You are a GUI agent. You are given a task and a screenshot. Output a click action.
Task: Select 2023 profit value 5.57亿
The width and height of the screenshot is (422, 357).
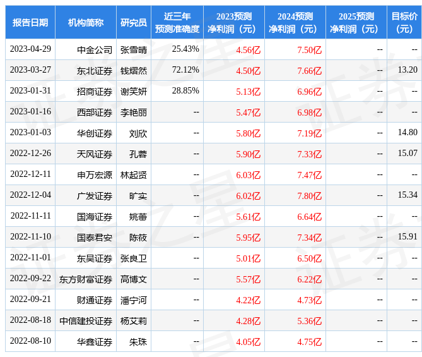[x=248, y=279]
